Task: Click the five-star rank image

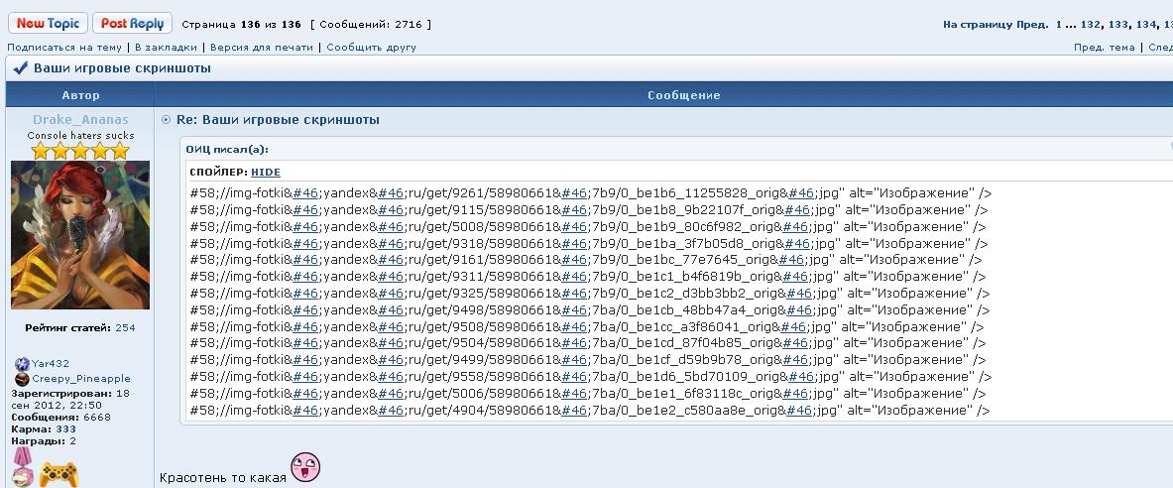Action: click(x=80, y=151)
